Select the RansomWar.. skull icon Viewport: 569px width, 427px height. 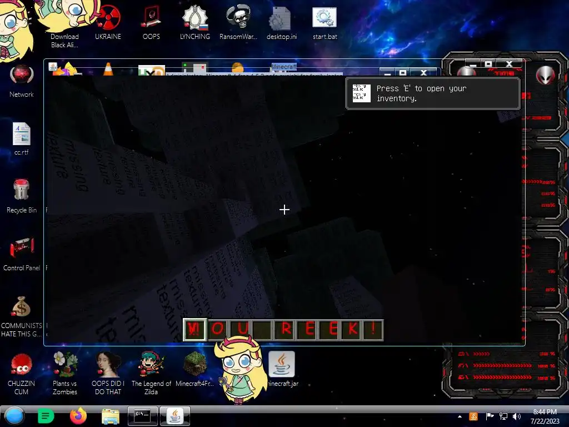coord(238,22)
